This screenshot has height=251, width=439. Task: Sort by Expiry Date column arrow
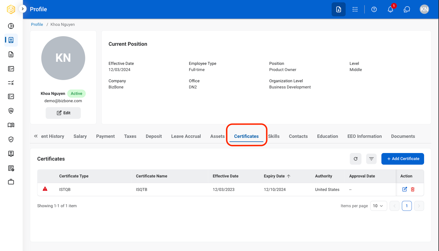click(x=288, y=176)
